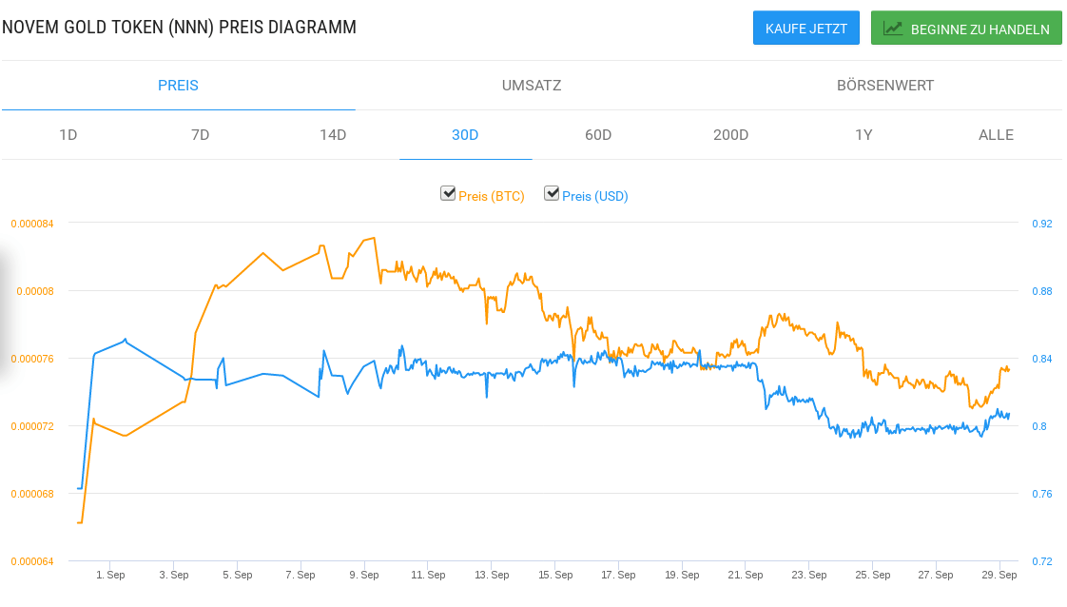1067x607 pixels.
Task: Select the 30D time range
Action: (x=465, y=135)
